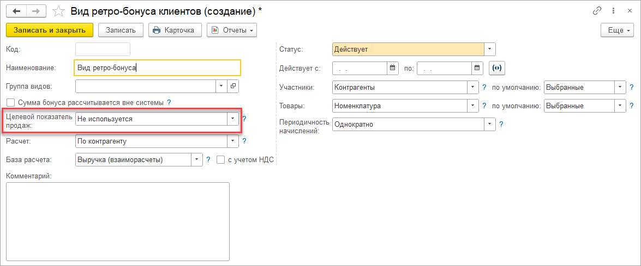Click the forward navigation arrow

[35, 11]
